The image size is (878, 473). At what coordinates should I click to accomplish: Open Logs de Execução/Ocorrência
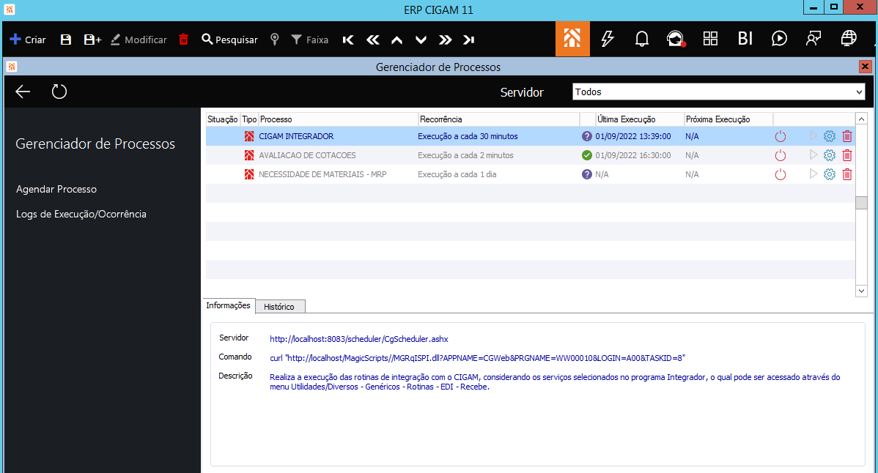tap(81, 214)
